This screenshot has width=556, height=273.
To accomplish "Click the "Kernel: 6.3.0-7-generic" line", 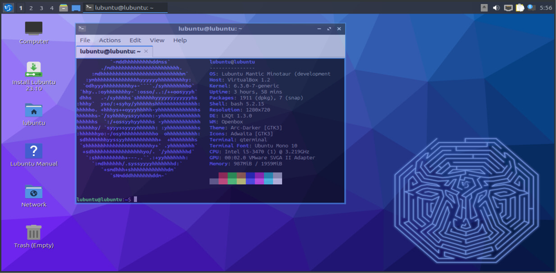I will point(244,85).
